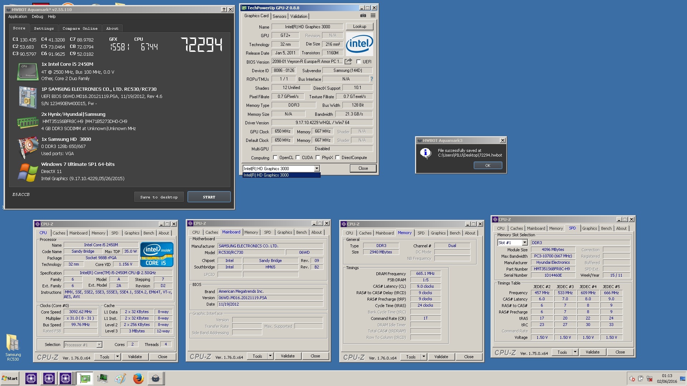
Task: Open Caches tab in first CPU-Z window
Action: 59,233
